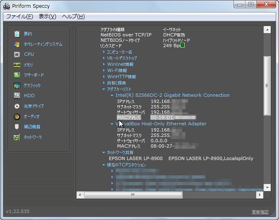Click the リンクスピード label
The width and height of the screenshot is (279, 220).
tap(111, 45)
